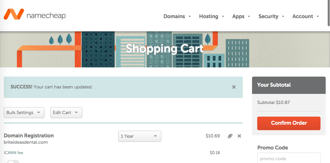Click the Promo Code label
The image size is (330, 163).
(x=272, y=148)
